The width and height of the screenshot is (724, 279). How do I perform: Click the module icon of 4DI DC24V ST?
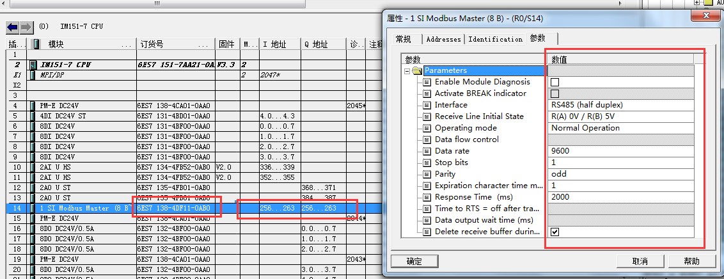coord(33,115)
